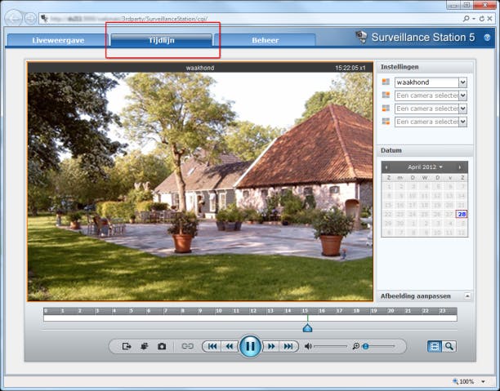
Task: Click the zoom magnifier plus icon
Action: (356, 346)
